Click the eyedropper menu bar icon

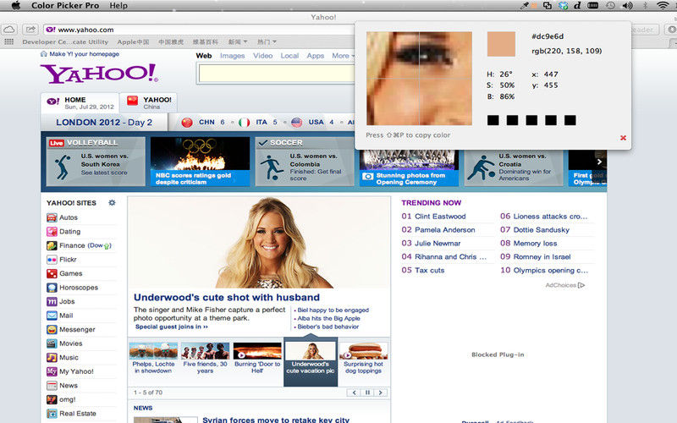click(525, 6)
